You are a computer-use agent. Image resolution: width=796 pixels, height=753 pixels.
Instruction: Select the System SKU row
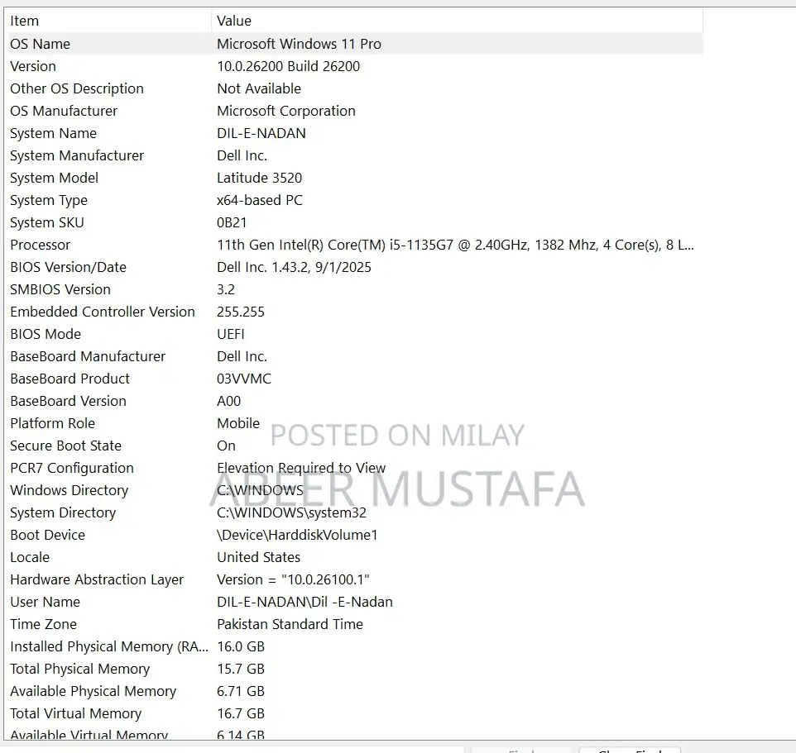(x=47, y=222)
